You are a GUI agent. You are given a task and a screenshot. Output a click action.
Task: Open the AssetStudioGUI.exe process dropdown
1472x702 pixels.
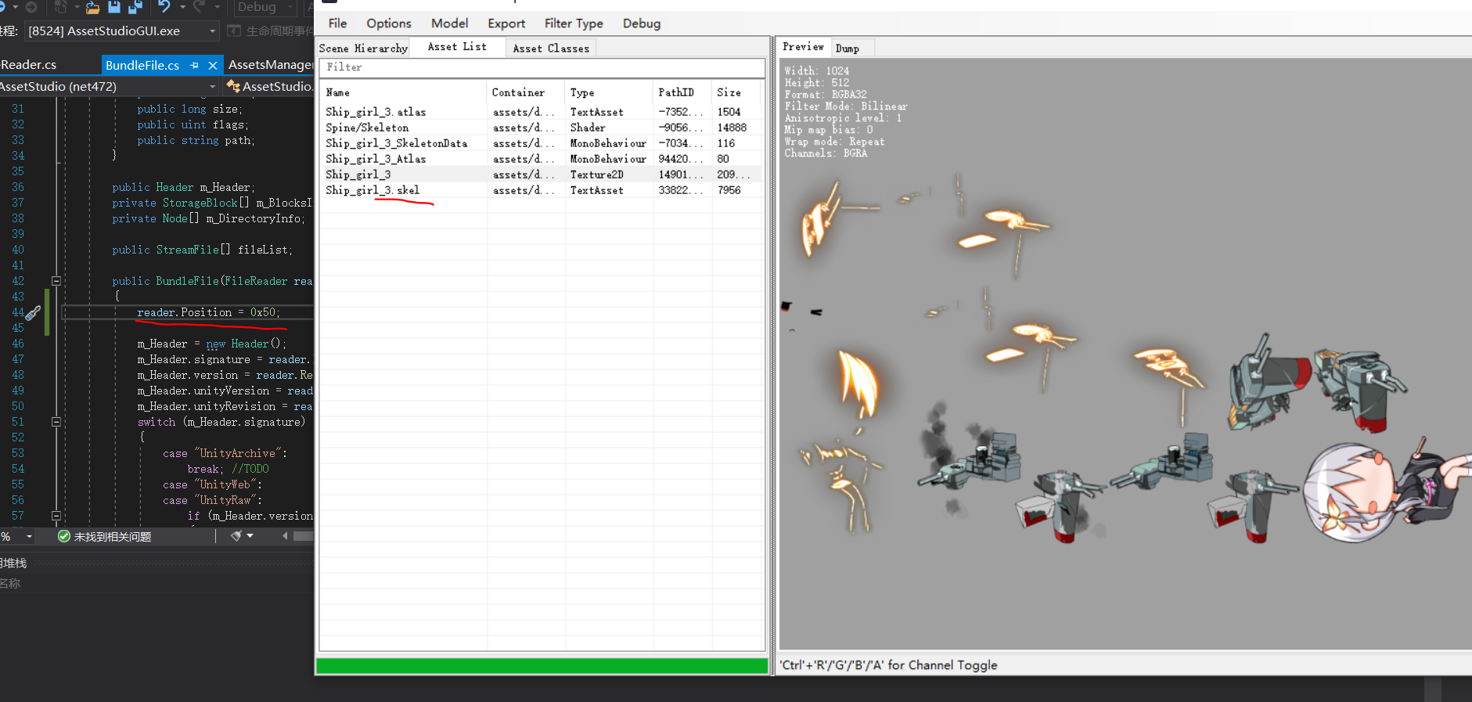(x=212, y=31)
